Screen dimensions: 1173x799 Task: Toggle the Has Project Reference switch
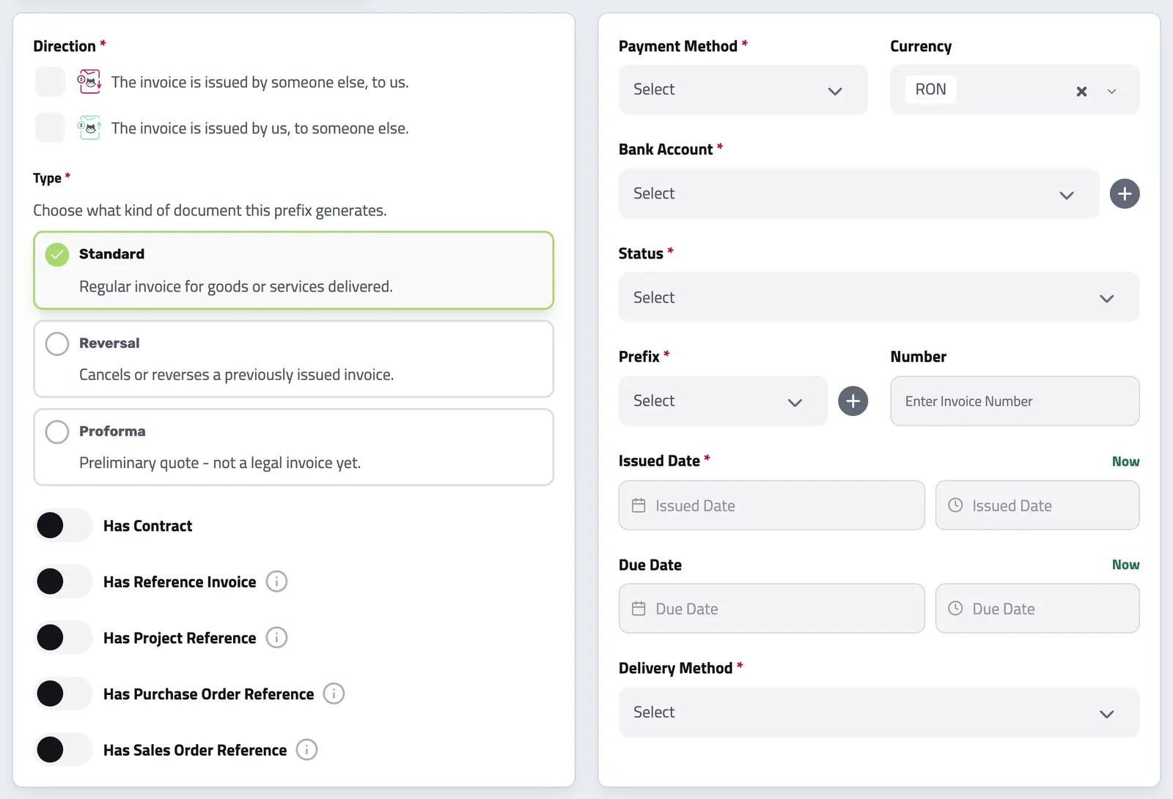pyautogui.click(x=64, y=637)
